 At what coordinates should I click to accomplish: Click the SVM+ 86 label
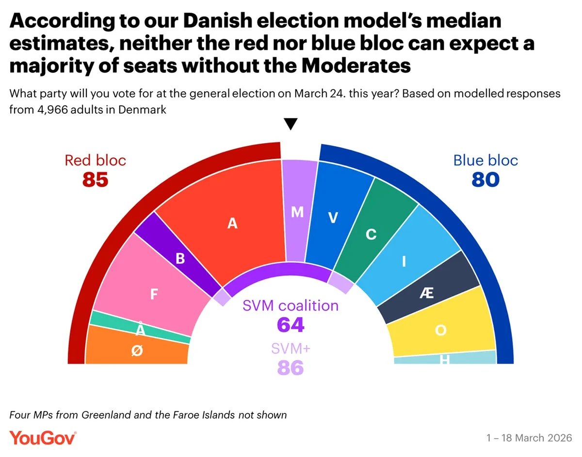coord(291,359)
